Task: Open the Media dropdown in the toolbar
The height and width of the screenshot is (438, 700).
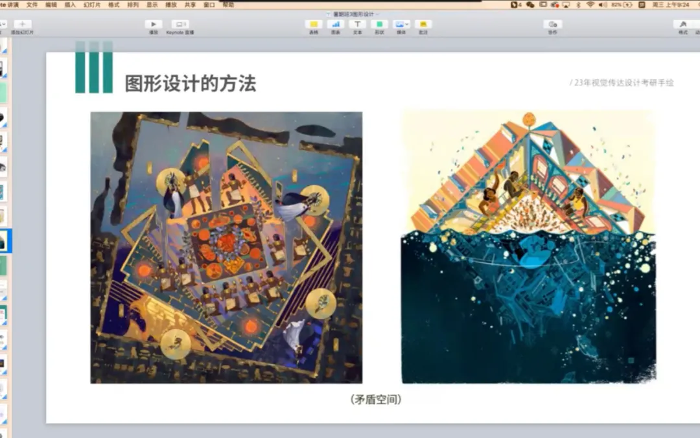Action: click(401, 24)
